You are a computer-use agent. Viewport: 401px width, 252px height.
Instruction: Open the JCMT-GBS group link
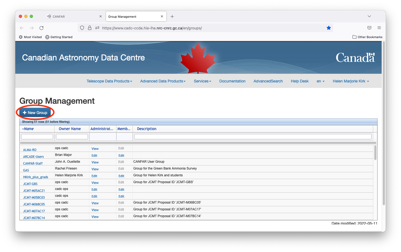pyautogui.click(x=30, y=184)
